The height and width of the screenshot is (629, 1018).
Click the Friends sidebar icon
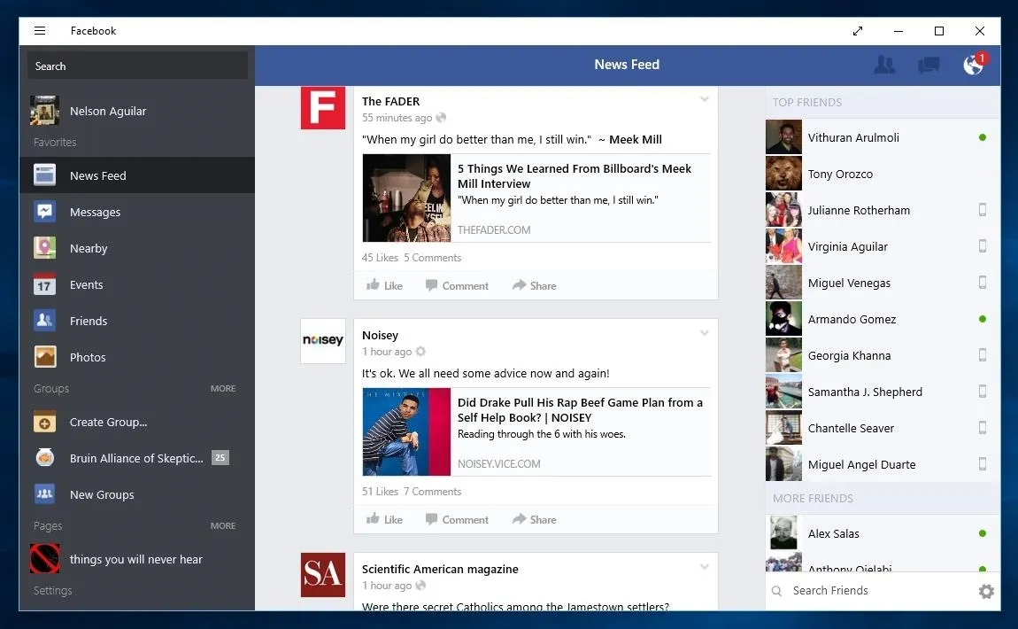pos(45,321)
